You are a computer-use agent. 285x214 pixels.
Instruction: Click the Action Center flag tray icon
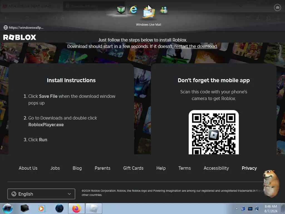point(243,209)
